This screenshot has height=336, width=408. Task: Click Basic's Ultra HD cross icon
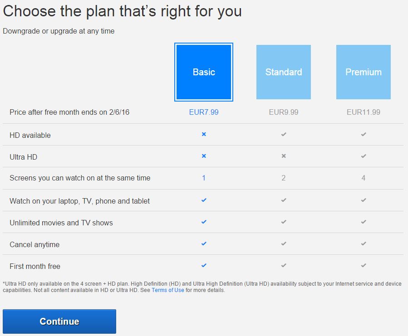204,156
